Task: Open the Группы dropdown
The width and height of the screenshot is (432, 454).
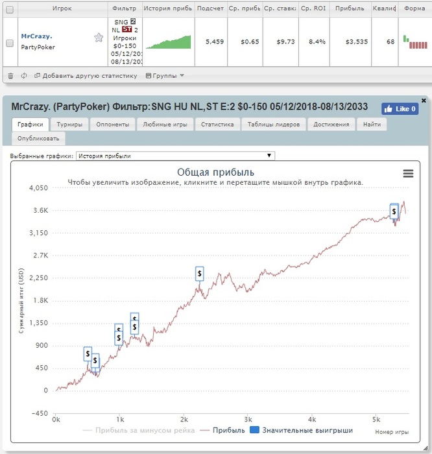Action: click(165, 76)
